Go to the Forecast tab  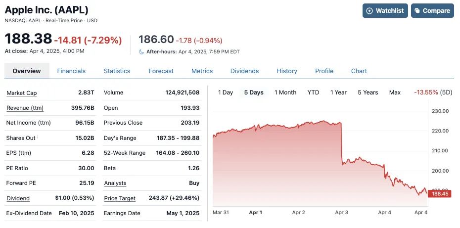point(161,71)
